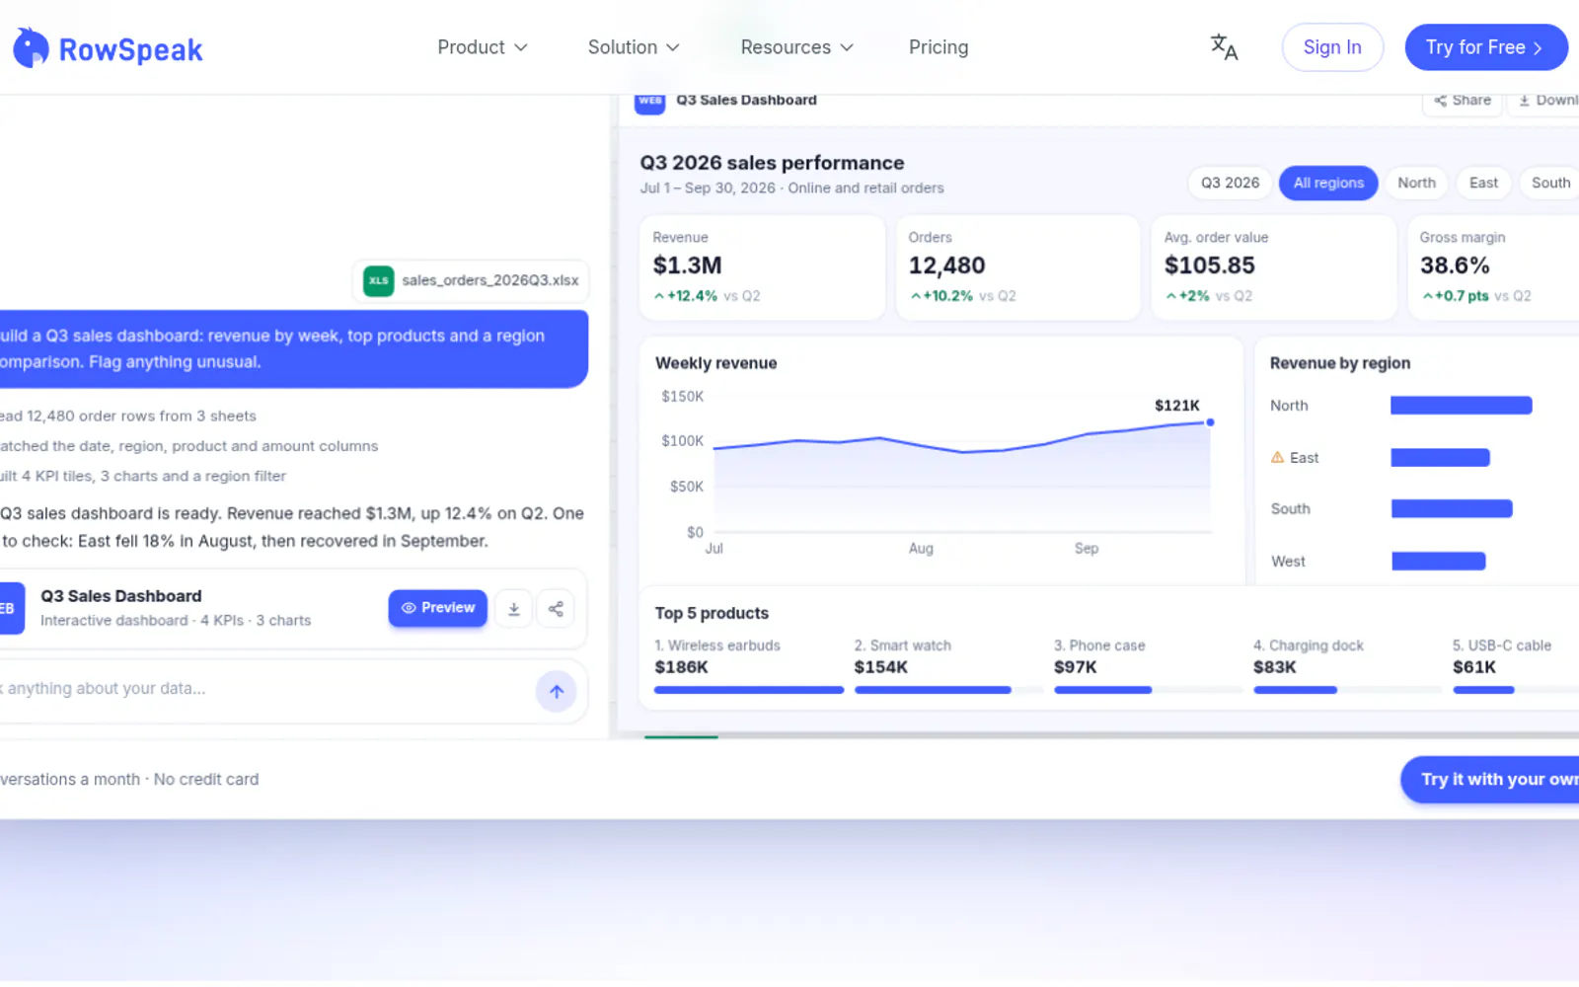This screenshot has height=987, width=1579.
Task: Click the Q3 2026 sales performance heading
Action: click(x=772, y=163)
